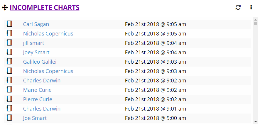Click the scrollbar thumb of the chart list

point(256,24)
